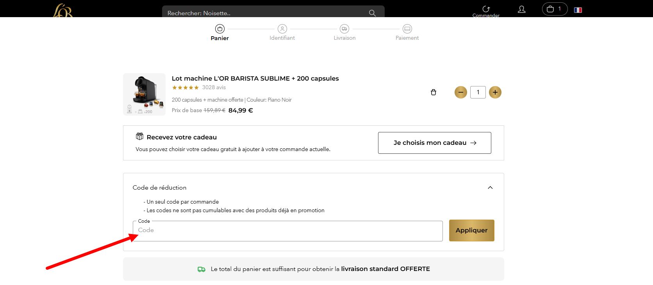Click the Recevez votre cadeau heading
The height and width of the screenshot is (285, 653).
point(182,137)
